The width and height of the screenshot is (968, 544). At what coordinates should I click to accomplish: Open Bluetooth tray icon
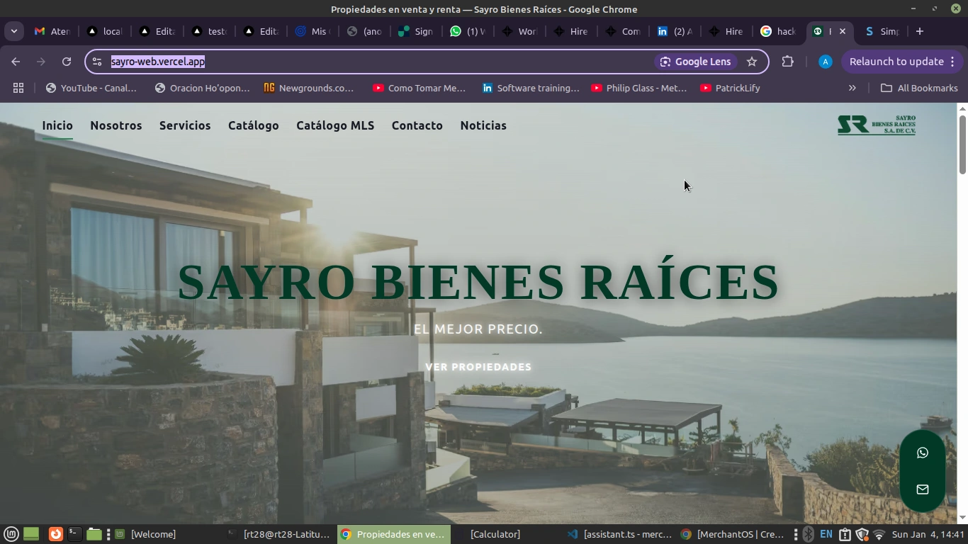tap(809, 534)
